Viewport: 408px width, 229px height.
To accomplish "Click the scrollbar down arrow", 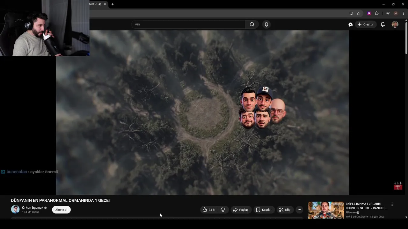I will [406, 217].
